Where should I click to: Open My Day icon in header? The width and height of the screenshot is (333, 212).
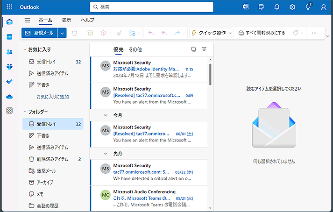point(262,7)
